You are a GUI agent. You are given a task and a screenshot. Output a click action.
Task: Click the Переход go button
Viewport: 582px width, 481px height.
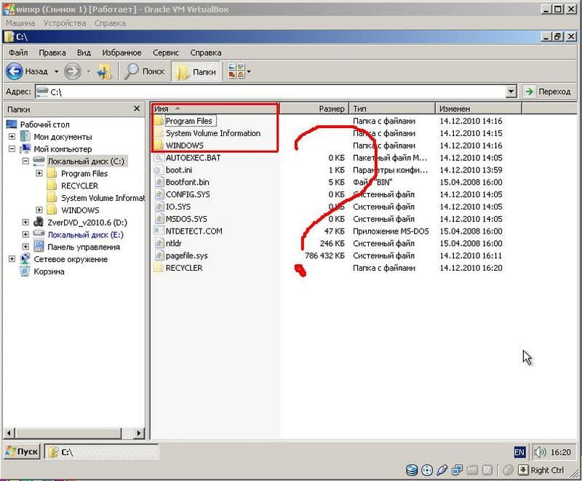[x=549, y=91]
